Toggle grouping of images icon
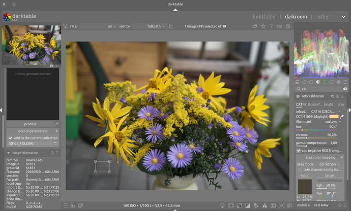 pos(255,26)
